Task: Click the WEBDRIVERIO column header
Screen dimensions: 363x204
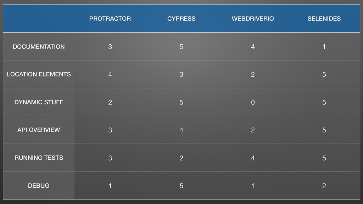Action: point(252,19)
